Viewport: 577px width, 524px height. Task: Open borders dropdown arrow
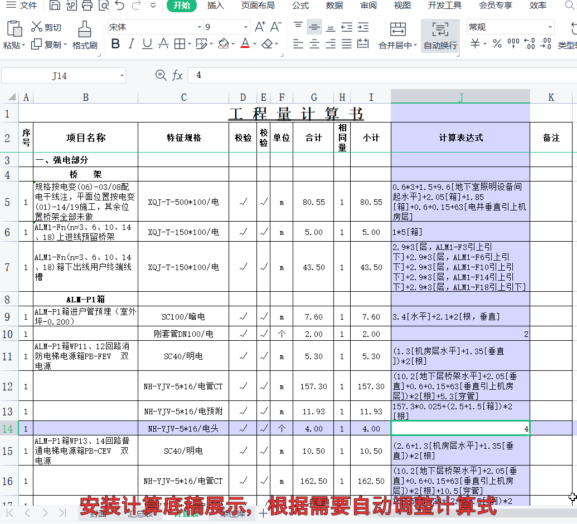(189, 44)
